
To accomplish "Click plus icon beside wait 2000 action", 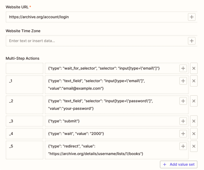I will click(x=183, y=134).
